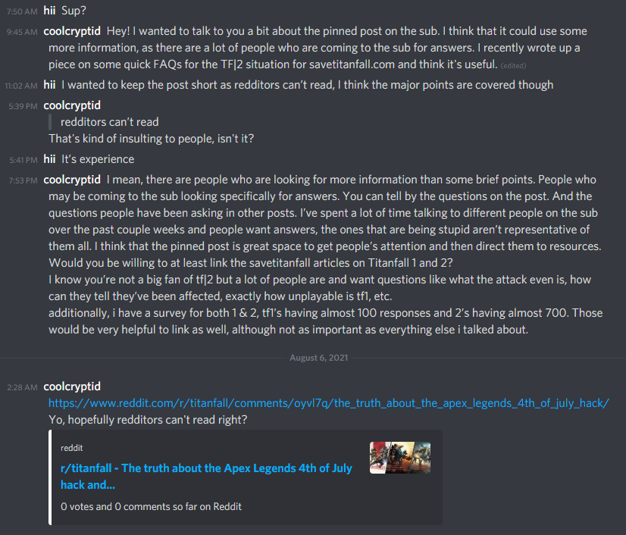Click coolcryptid's name on the 2:28 AM message
The image size is (626, 535).
point(72,386)
